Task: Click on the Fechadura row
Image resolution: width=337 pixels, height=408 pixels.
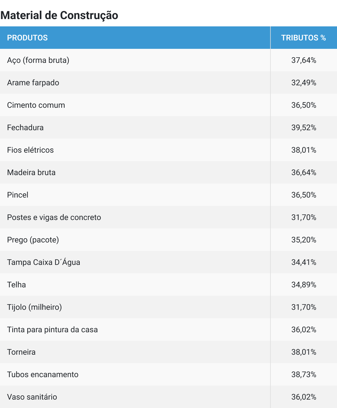Action: (25, 128)
